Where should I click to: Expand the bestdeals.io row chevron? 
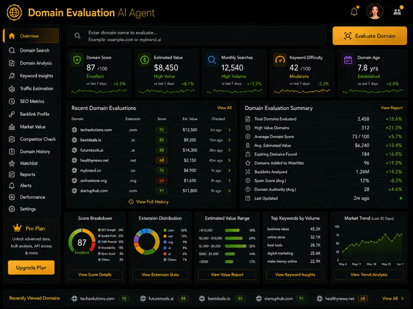230,140
